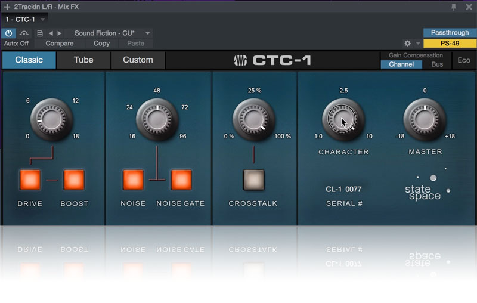Screen dimensions: 477x303
Task: Select the Custom console model tab
Action: [x=138, y=60]
